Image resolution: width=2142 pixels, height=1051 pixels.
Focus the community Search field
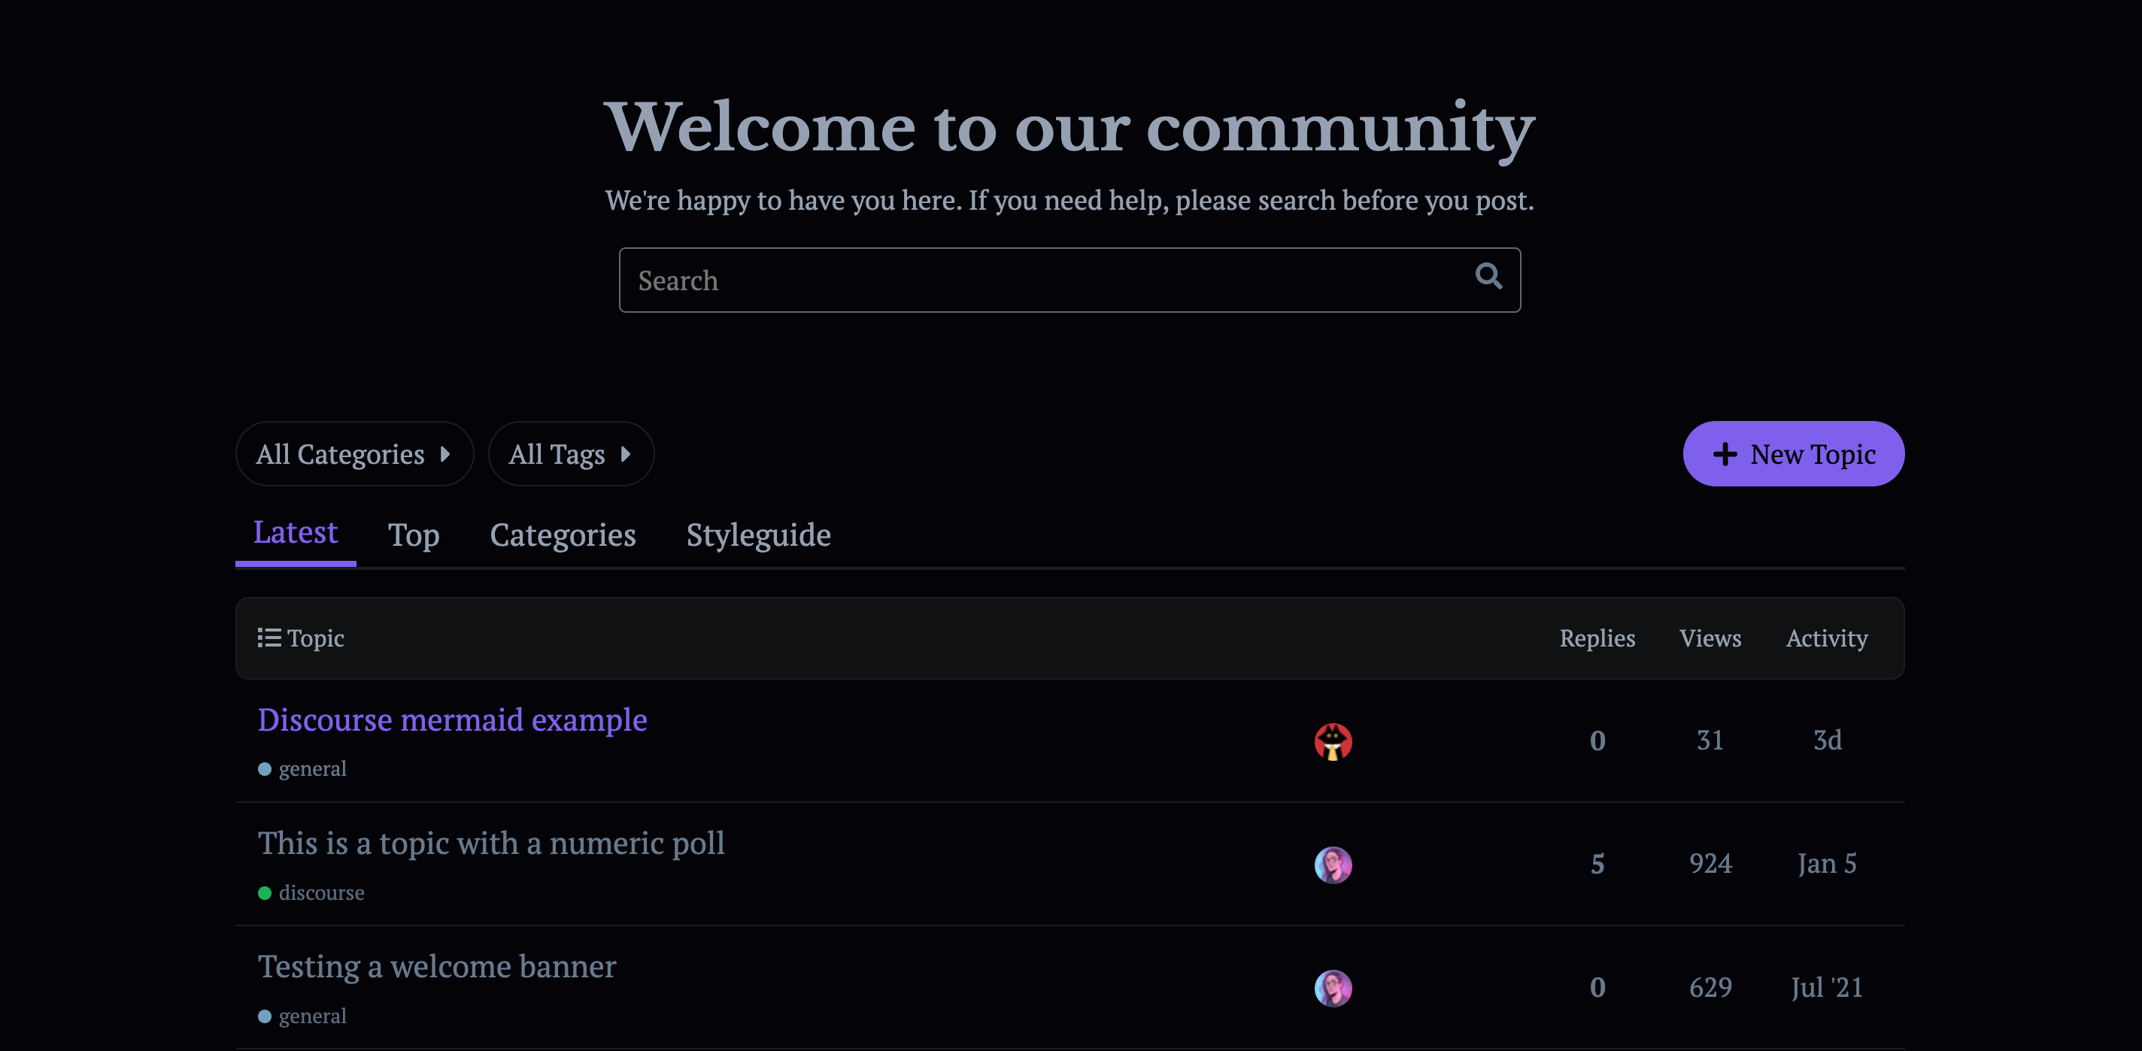click(1048, 280)
